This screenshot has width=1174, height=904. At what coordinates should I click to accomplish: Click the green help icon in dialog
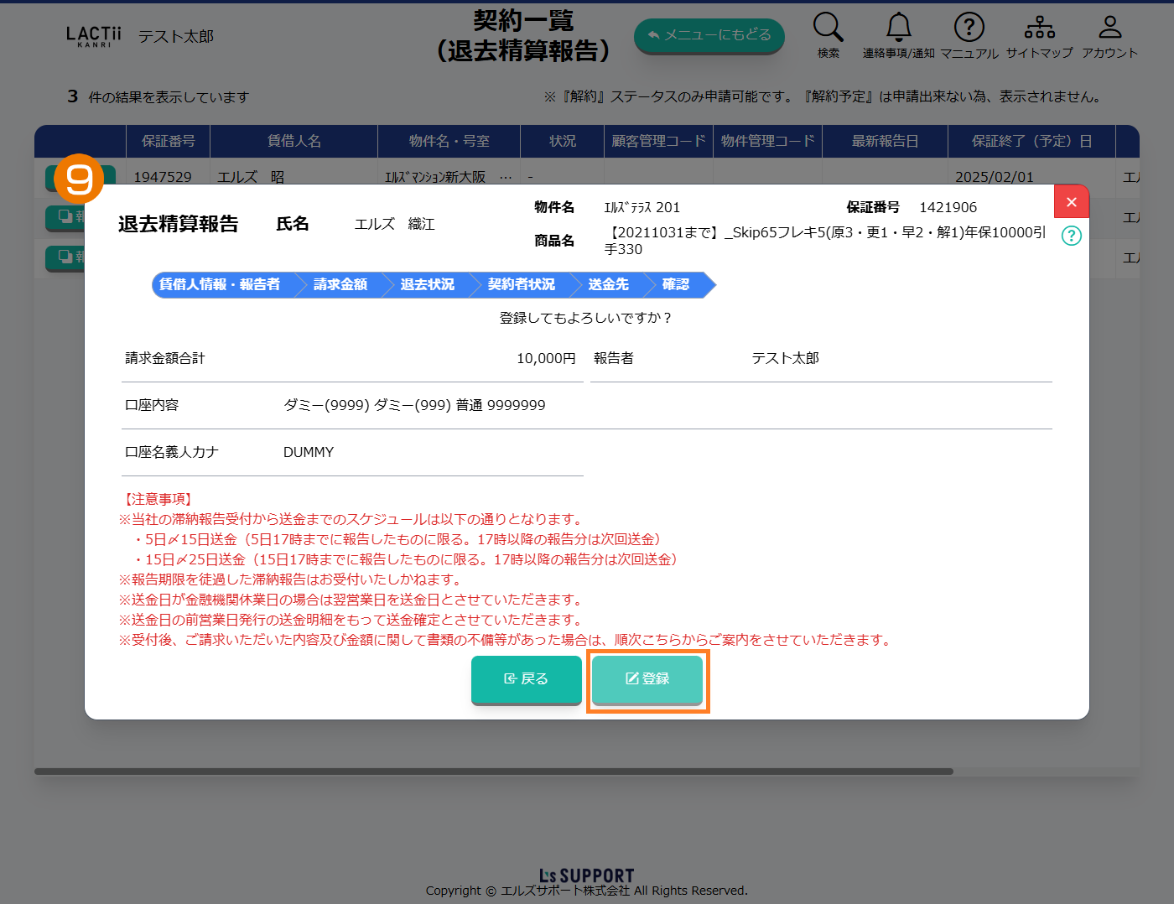pos(1071,236)
